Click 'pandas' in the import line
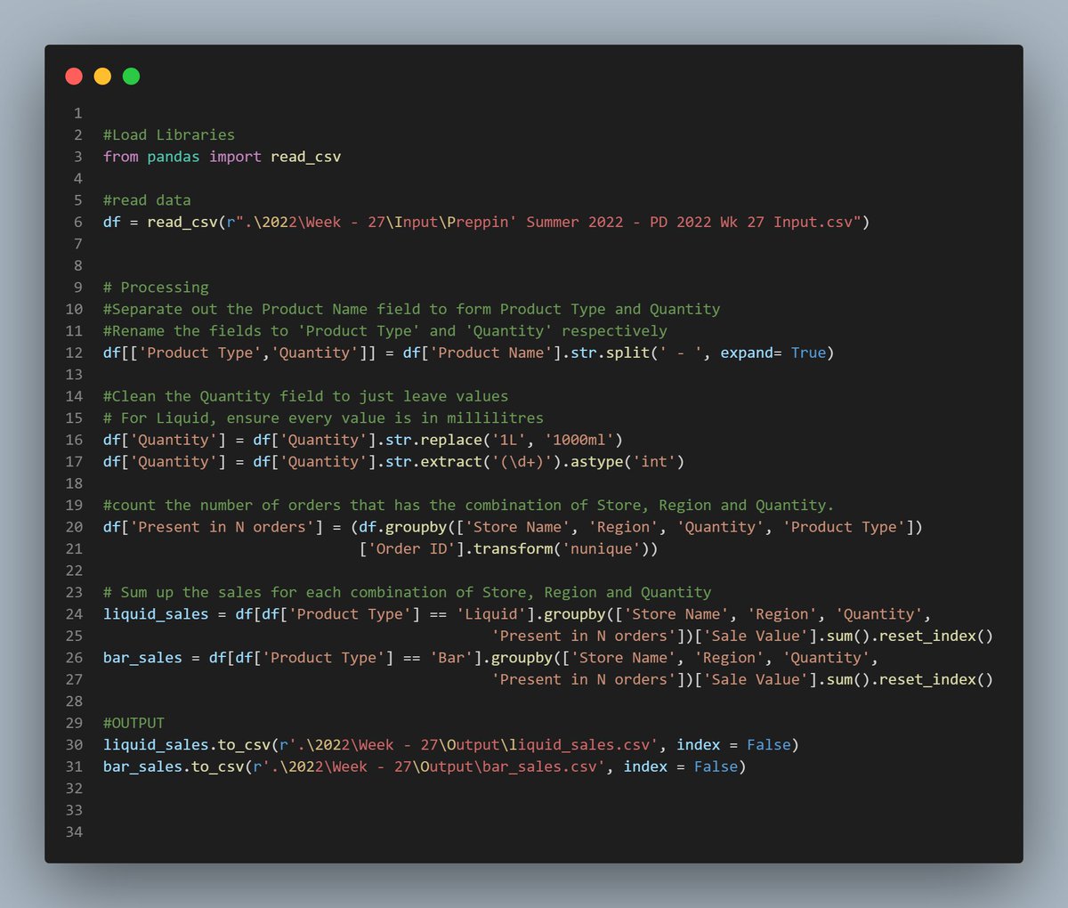 (x=174, y=157)
